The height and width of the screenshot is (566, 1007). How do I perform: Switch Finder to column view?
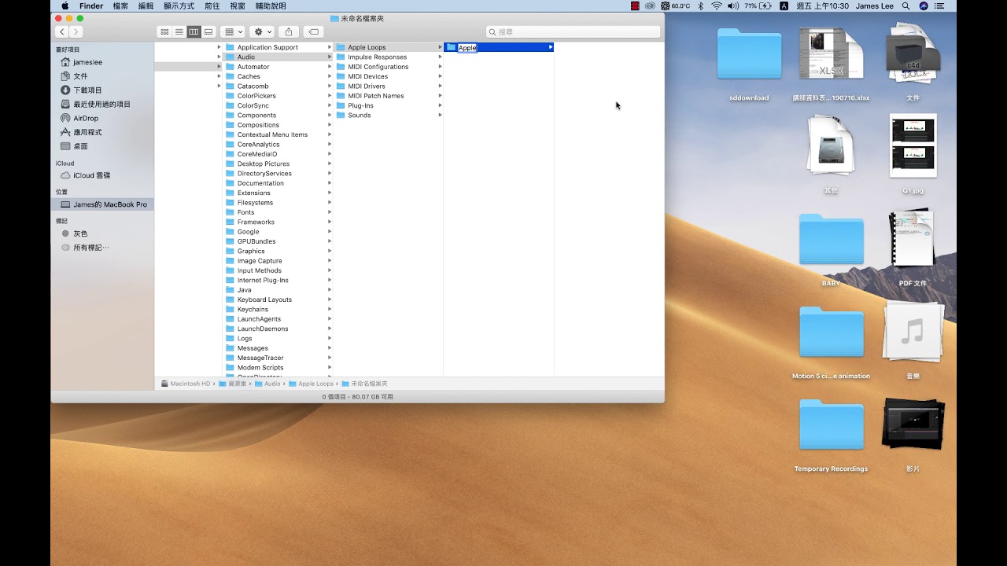click(x=194, y=31)
